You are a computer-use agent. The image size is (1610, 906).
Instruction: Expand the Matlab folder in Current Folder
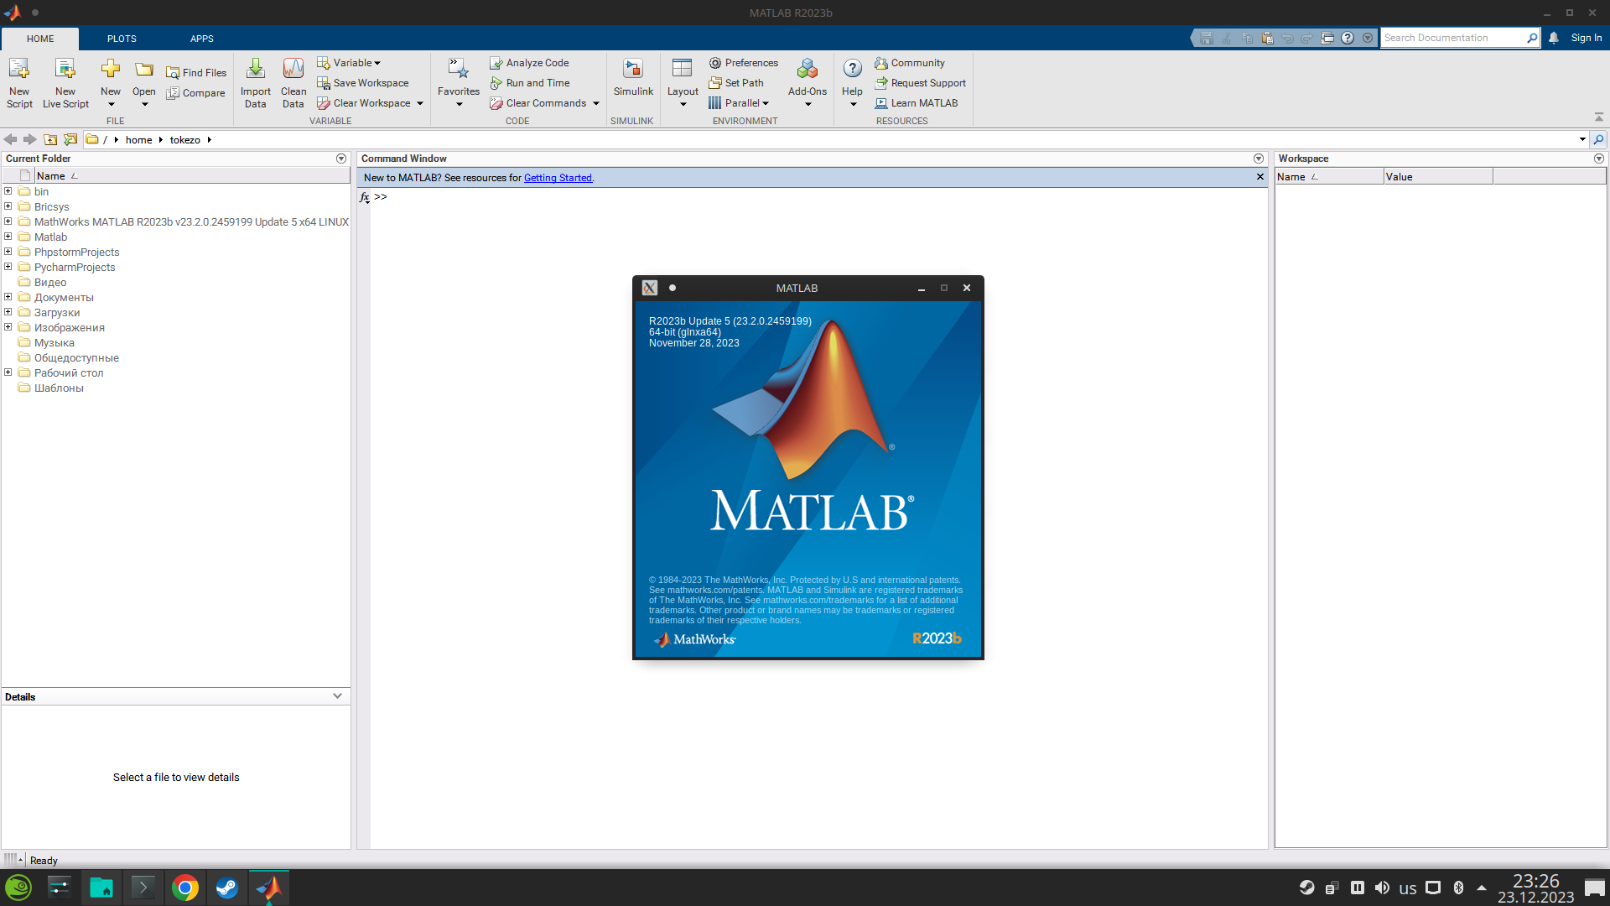[x=8, y=237]
